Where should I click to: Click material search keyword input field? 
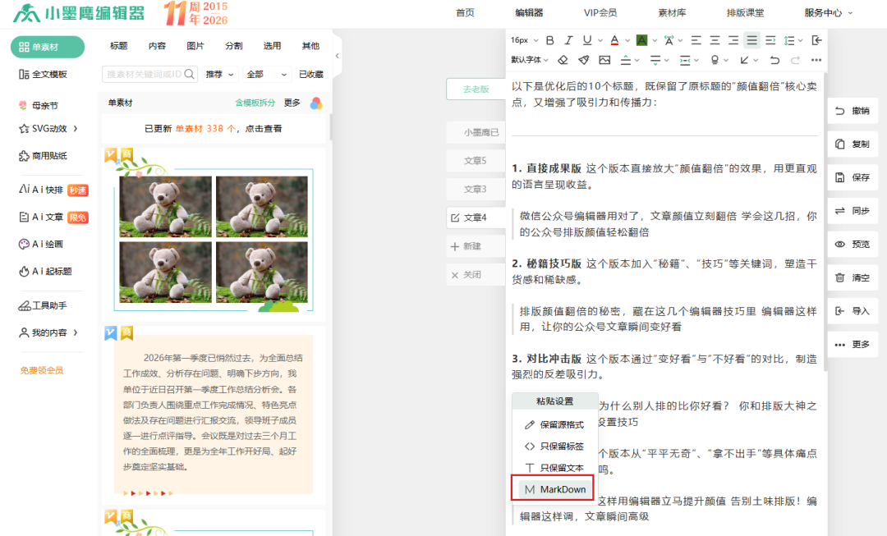pos(150,74)
